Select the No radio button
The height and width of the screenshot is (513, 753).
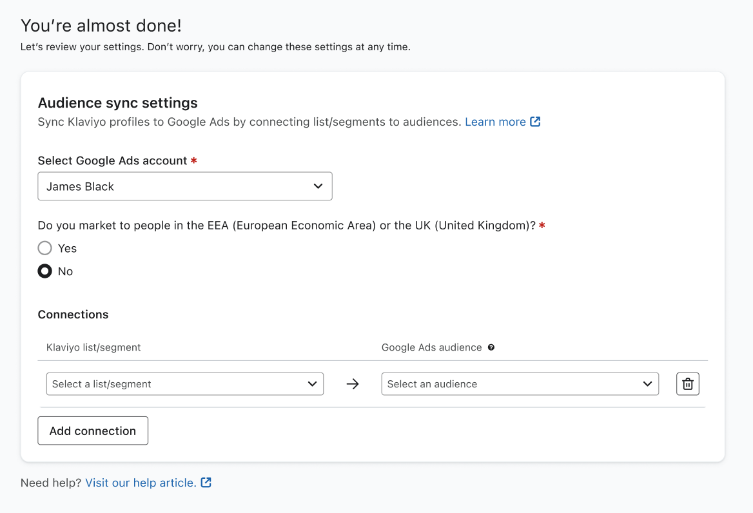pos(44,271)
